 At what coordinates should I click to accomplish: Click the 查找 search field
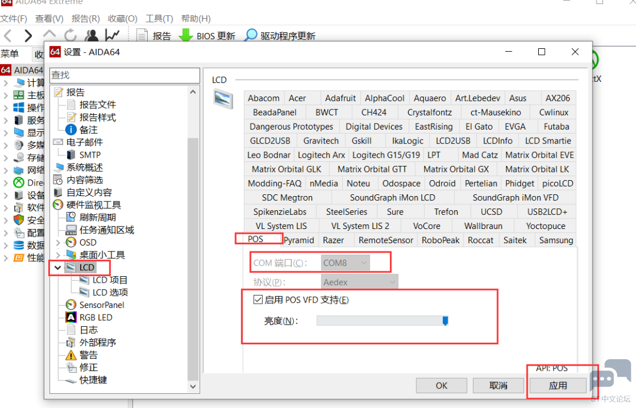(124, 75)
